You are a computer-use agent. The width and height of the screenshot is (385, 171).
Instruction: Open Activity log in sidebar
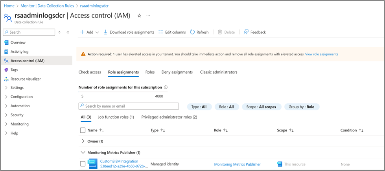[19, 52]
